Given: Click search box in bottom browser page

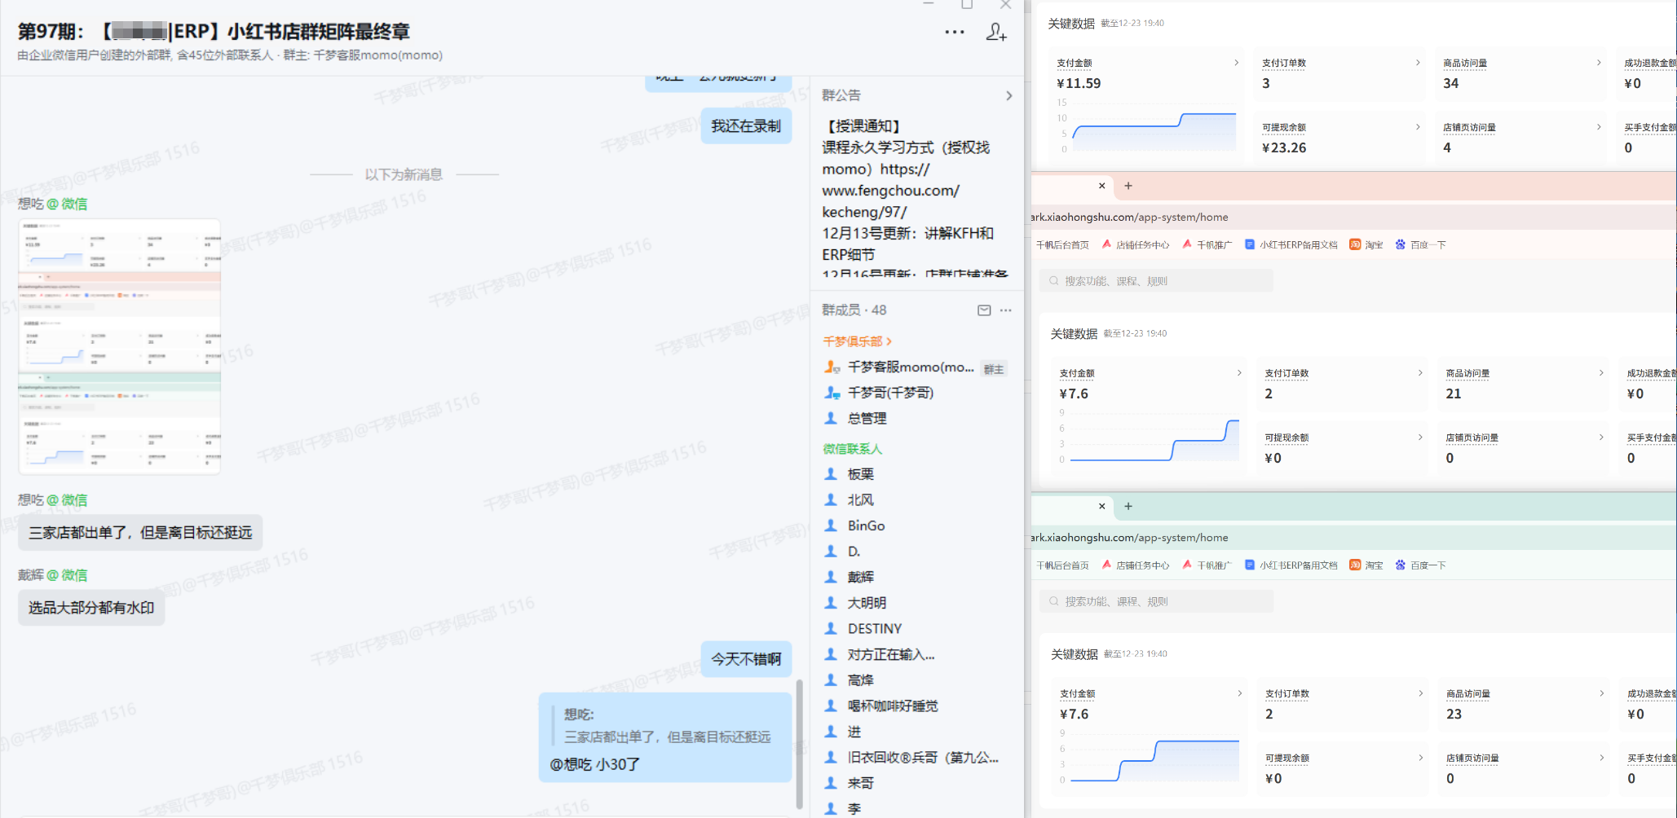Looking at the screenshot, I should coord(1156,601).
